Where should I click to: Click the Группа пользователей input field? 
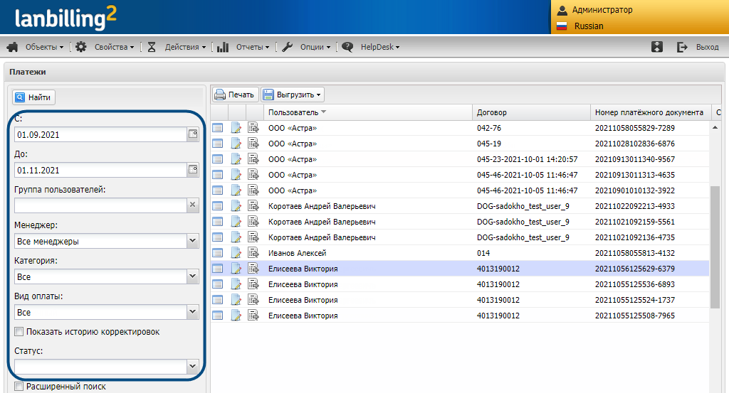click(101, 205)
